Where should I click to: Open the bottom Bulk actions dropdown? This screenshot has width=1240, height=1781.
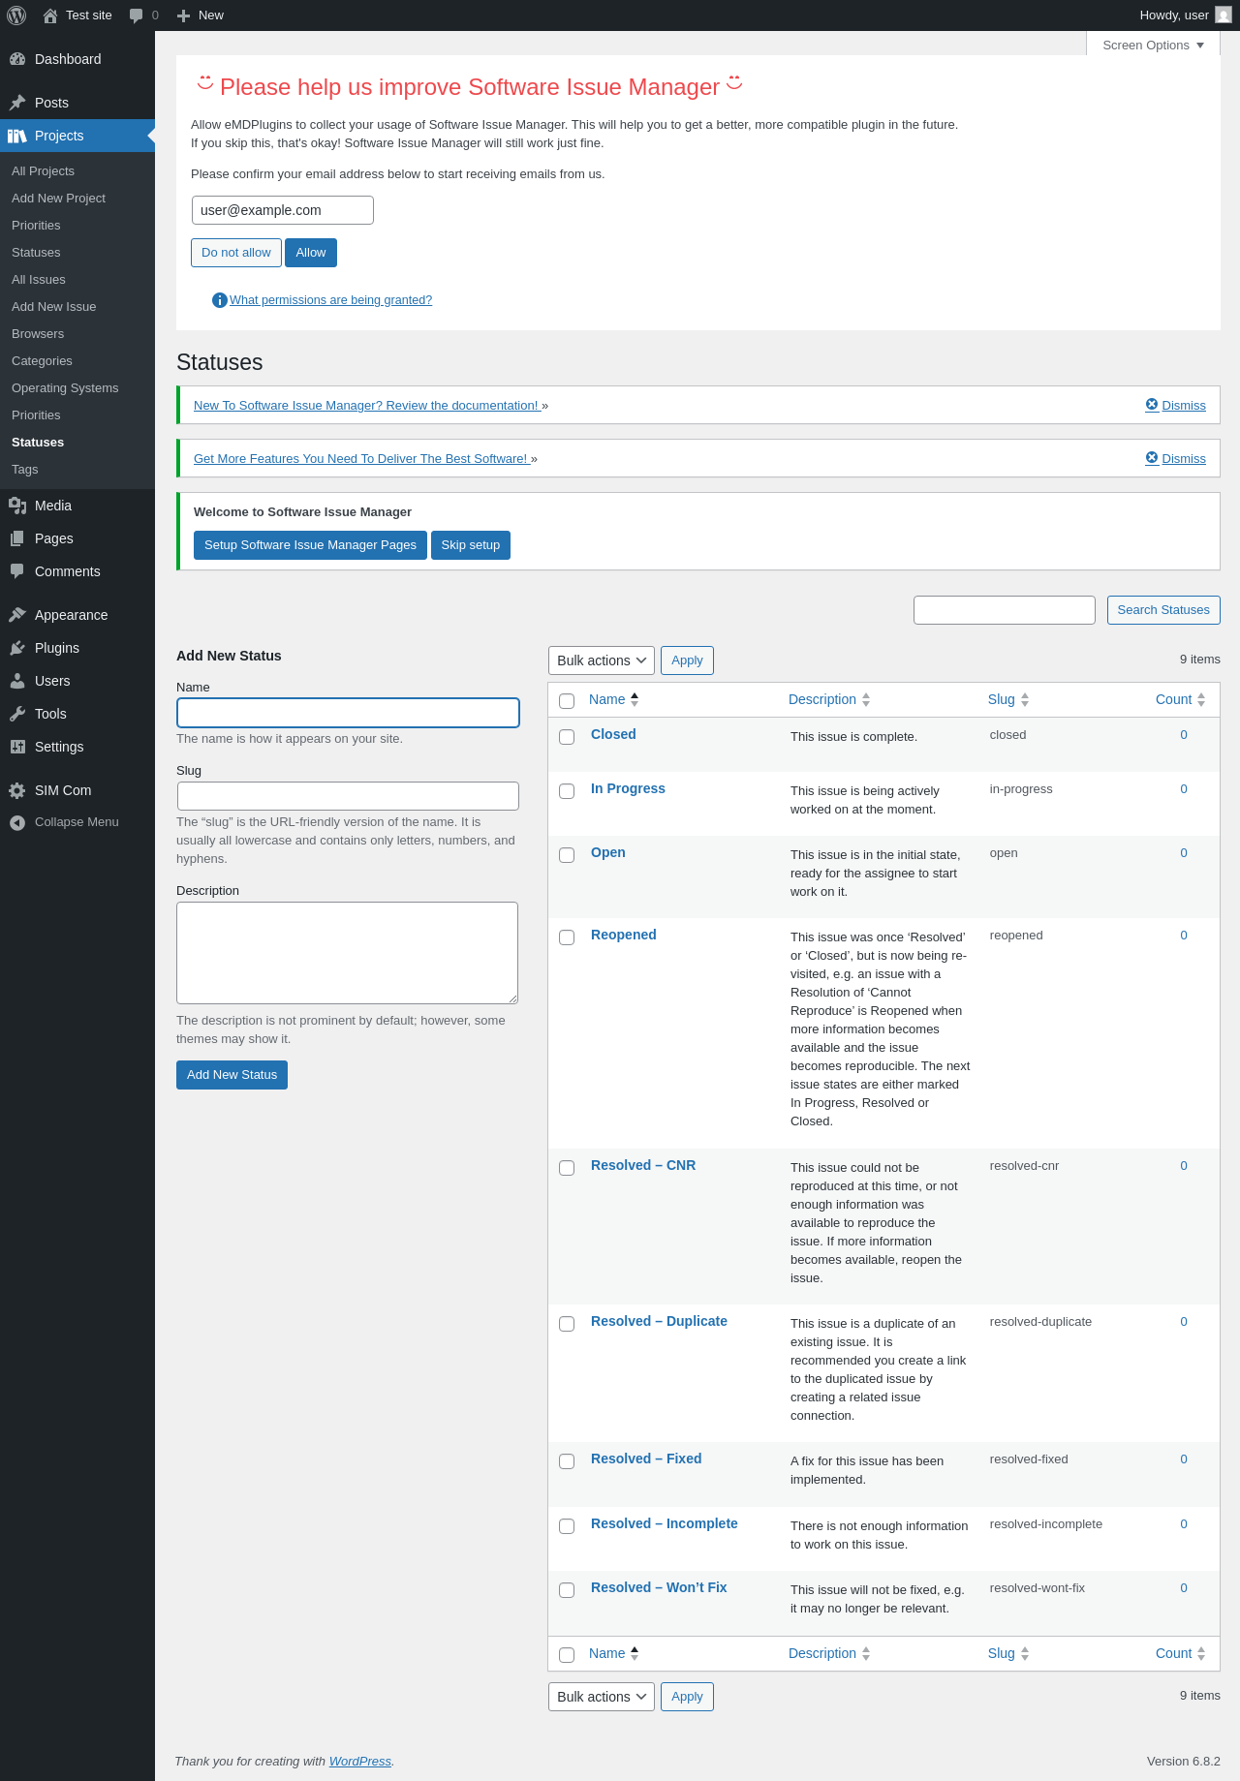[602, 1697]
